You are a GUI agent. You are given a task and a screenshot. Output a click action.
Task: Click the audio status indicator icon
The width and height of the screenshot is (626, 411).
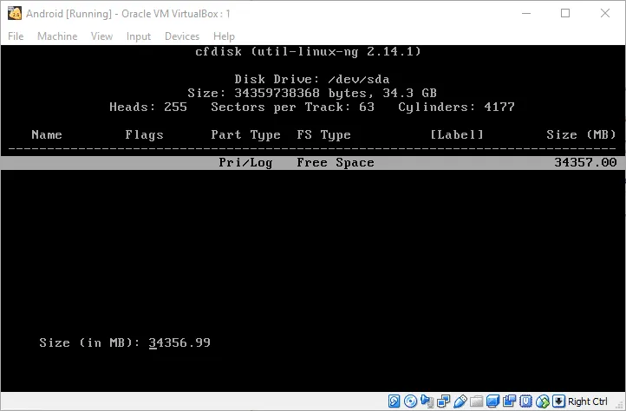pos(426,401)
